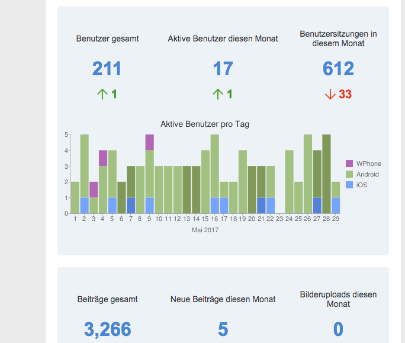Image resolution: width=405 pixels, height=343 pixels.
Task: Toggle the Android legend label
Action: (367, 174)
